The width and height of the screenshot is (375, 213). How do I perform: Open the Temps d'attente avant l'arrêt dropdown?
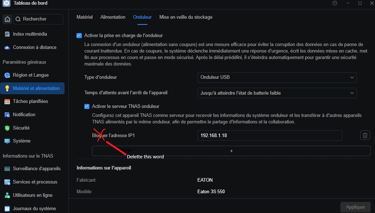point(277,93)
